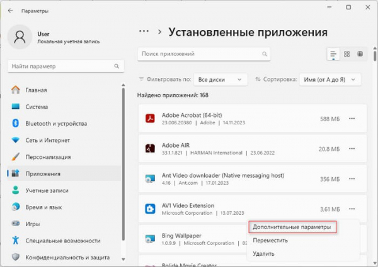The image size is (378, 267).
Task: Switch to table view layout icon
Action: click(x=360, y=54)
